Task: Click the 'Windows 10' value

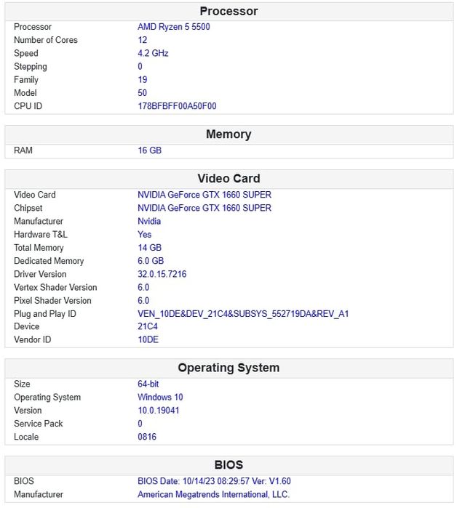Action: click(160, 397)
